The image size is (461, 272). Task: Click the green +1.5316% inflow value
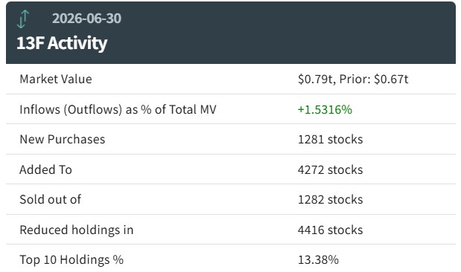pos(325,110)
